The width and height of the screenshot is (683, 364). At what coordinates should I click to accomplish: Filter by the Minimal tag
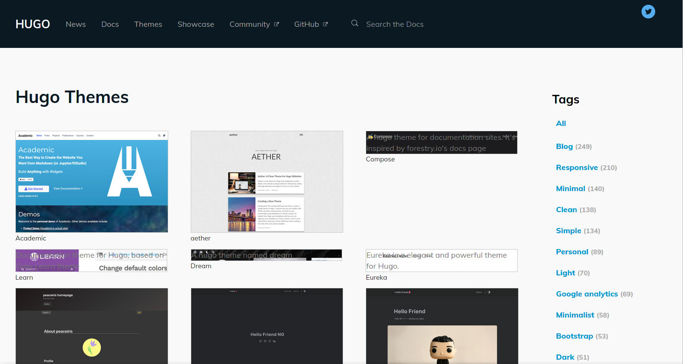tap(570, 189)
